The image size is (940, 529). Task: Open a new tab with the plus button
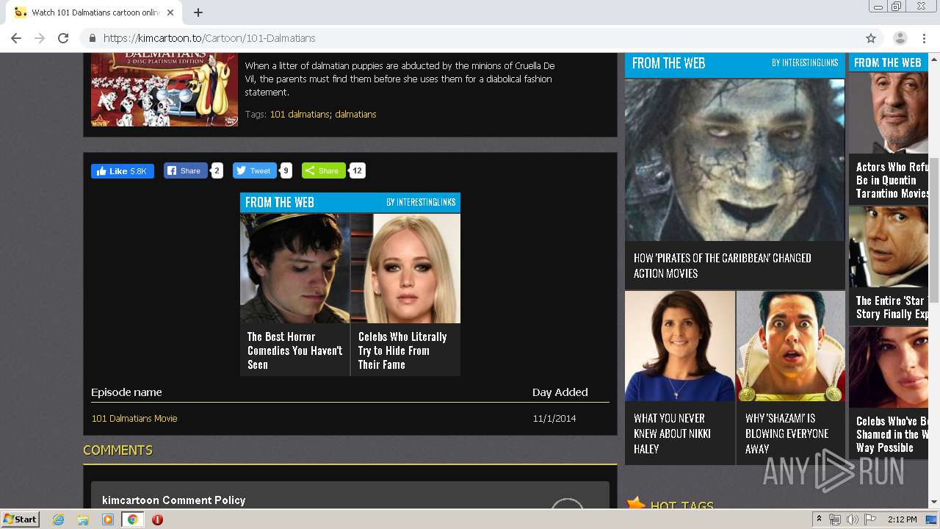click(x=198, y=12)
